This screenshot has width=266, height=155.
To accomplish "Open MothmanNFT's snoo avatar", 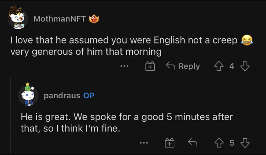I will click(x=18, y=18).
